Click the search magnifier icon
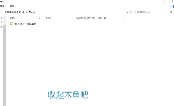 tap(171, 12)
